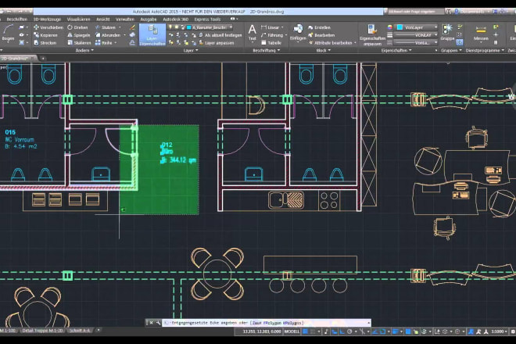Select the Abrunden (fillet) tool

[x=108, y=35]
